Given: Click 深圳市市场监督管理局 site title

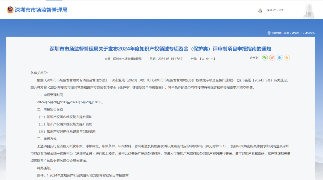Looking at the screenshot, I should click(x=41, y=10).
